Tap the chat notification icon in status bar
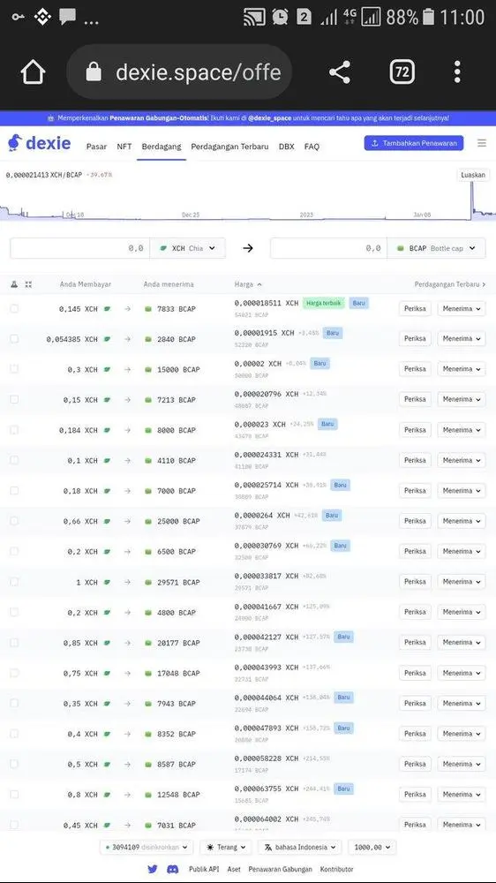The height and width of the screenshot is (883, 496). pyautogui.click(x=67, y=18)
